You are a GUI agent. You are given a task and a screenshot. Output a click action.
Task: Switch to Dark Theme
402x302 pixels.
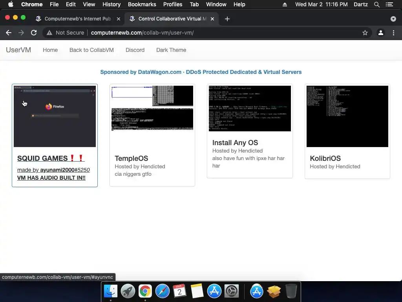pyautogui.click(x=171, y=50)
